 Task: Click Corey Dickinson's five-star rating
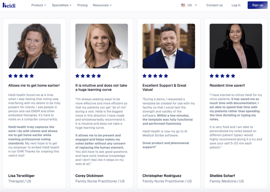tap(88, 76)
